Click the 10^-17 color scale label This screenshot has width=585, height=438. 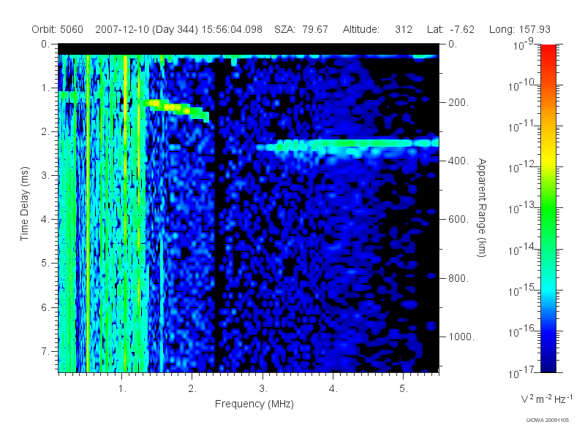(x=522, y=372)
